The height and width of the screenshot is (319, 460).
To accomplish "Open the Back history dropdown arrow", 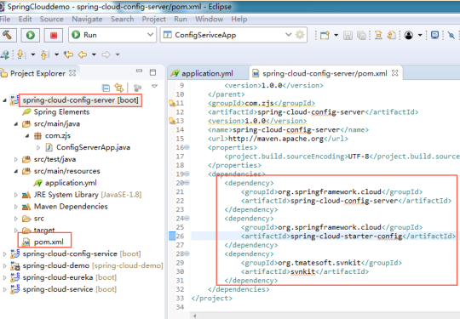I will (x=94, y=54).
